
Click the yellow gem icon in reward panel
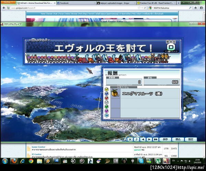coord(107,89)
